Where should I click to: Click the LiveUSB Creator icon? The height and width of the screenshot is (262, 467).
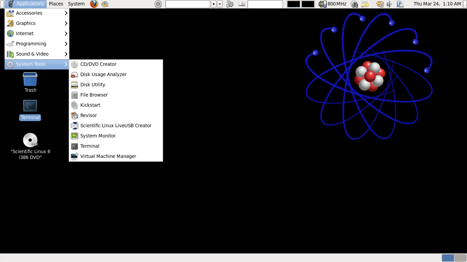click(75, 126)
